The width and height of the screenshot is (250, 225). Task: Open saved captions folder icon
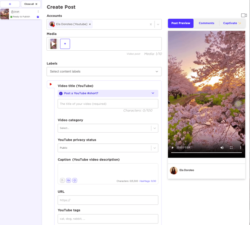pos(69,180)
